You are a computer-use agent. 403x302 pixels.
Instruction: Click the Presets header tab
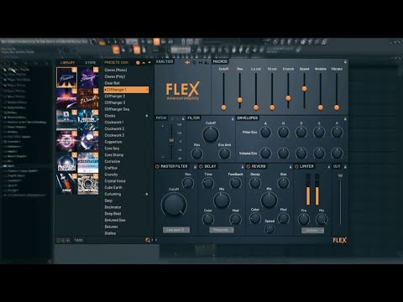[116, 63]
